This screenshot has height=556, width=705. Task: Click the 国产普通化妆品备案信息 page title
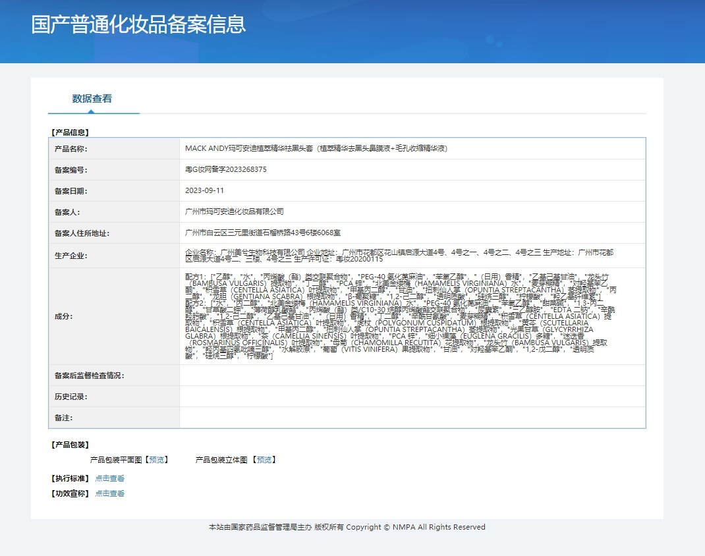(138, 24)
